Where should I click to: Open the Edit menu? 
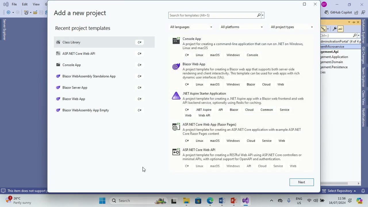[25, 4]
